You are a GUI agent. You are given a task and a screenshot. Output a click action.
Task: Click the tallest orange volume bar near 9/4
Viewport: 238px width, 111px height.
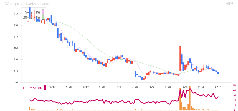point(190,98)
